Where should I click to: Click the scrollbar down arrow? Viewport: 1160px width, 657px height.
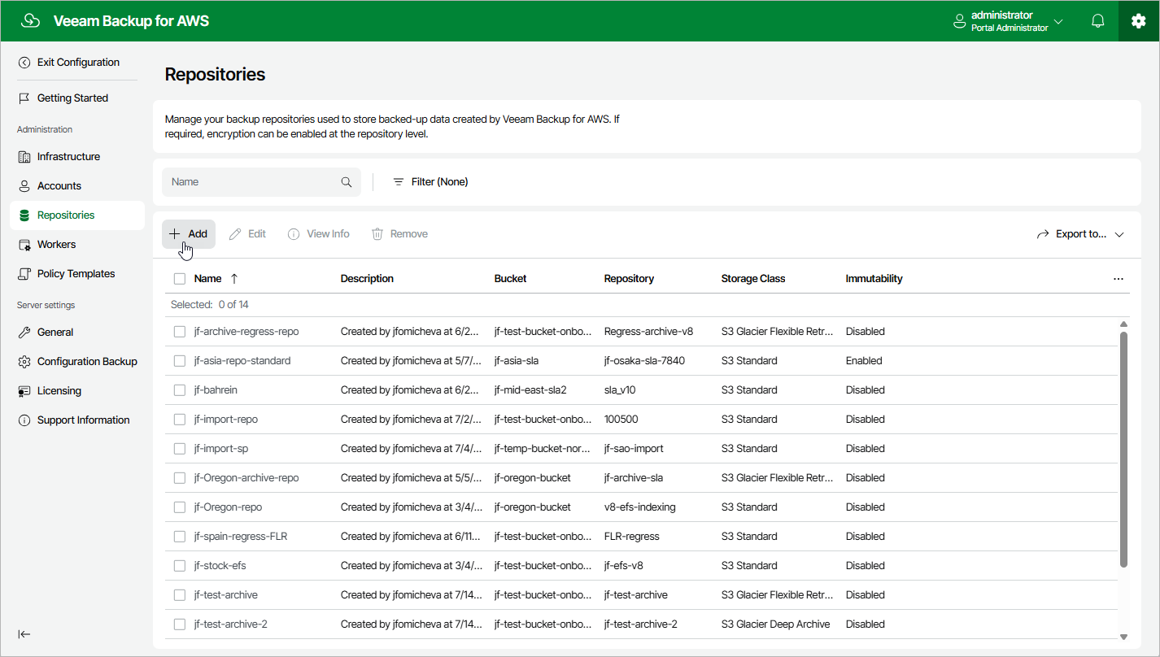[1123, 637]
